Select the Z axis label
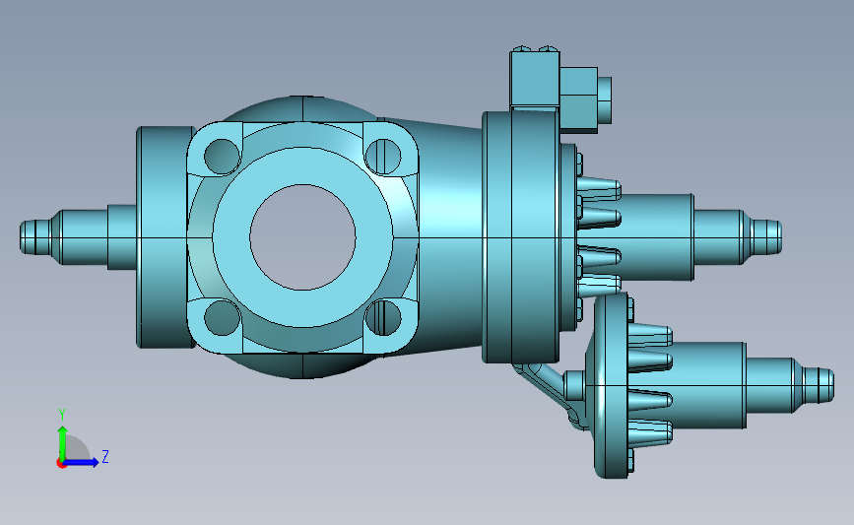The width and height of the screenshot is (854, 525). point(105,456)
